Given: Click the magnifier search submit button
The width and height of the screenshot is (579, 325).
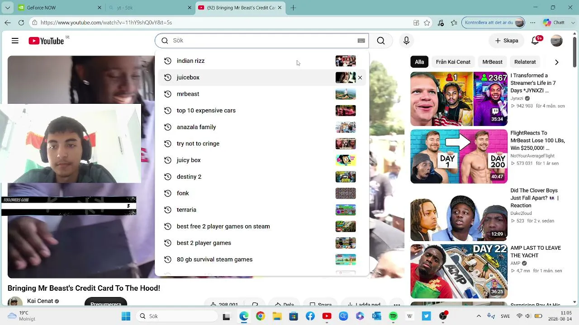Looking at the screenshot, I should pyautogui.click(x=381, y=41).
